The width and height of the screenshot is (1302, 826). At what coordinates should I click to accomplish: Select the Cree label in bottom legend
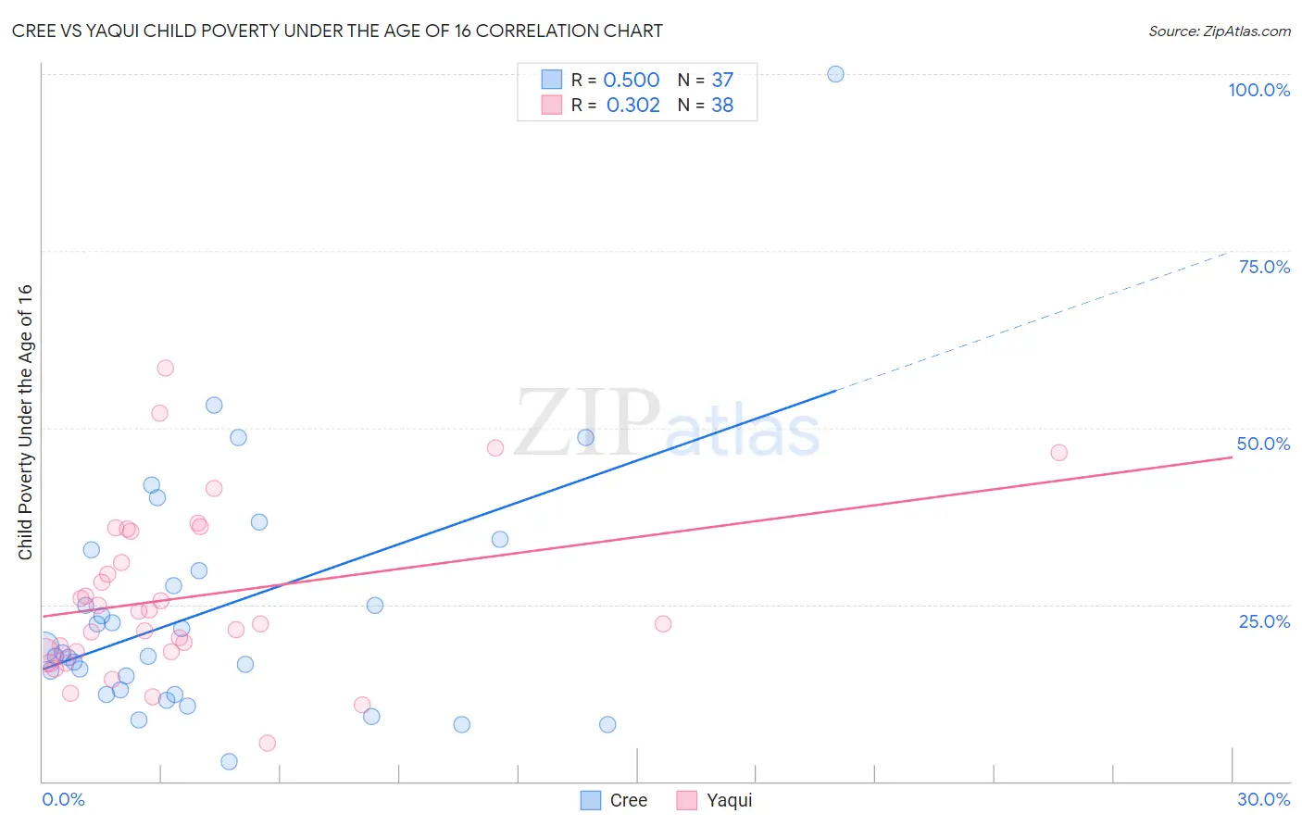pyautogui.click(x=629, y=800)
